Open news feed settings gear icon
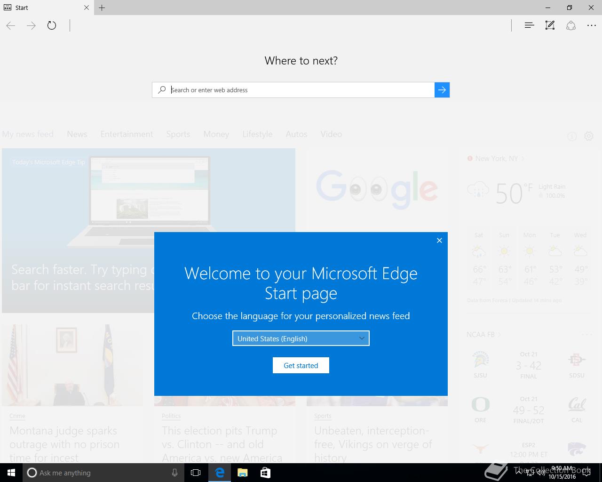Image resolution: width=602 pixels, height=482 pixels. tap(589, 136)
